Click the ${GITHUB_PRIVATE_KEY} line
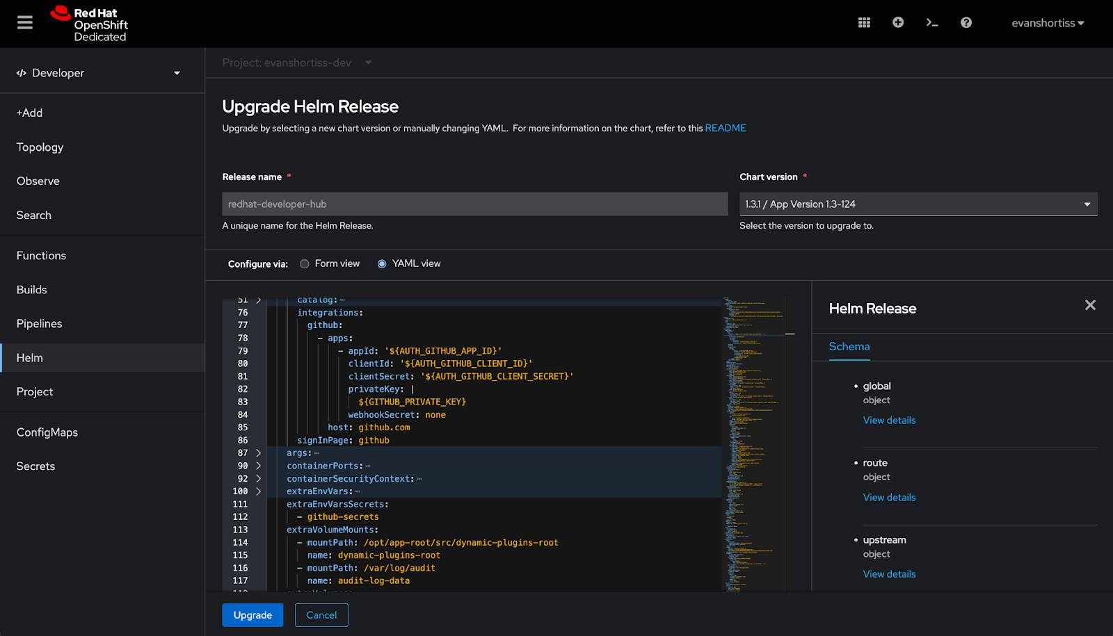1113x636 pixels. (x=413, y=402)
